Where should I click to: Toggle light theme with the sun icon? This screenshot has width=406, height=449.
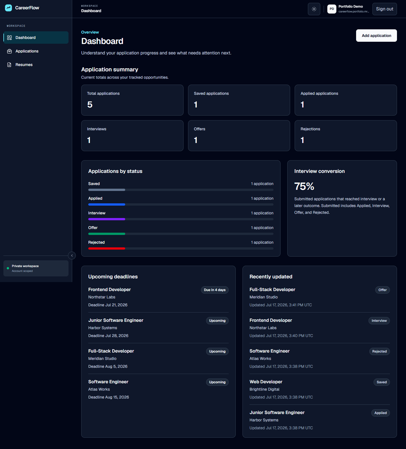314,9
